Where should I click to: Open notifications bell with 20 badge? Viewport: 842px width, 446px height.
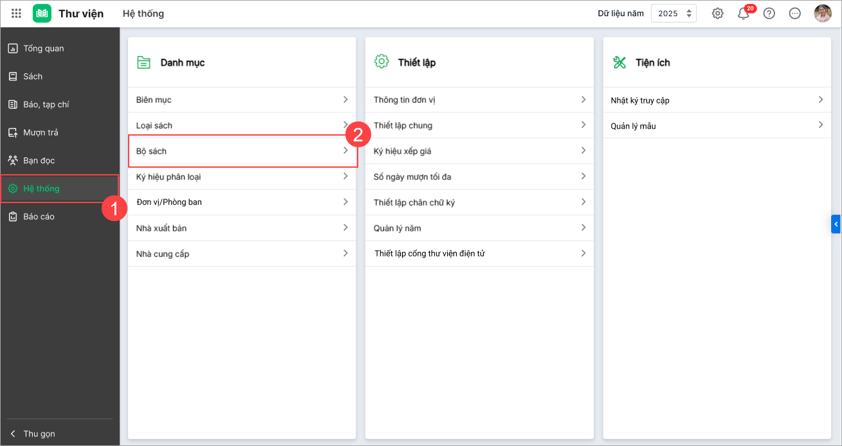[744, 13]
